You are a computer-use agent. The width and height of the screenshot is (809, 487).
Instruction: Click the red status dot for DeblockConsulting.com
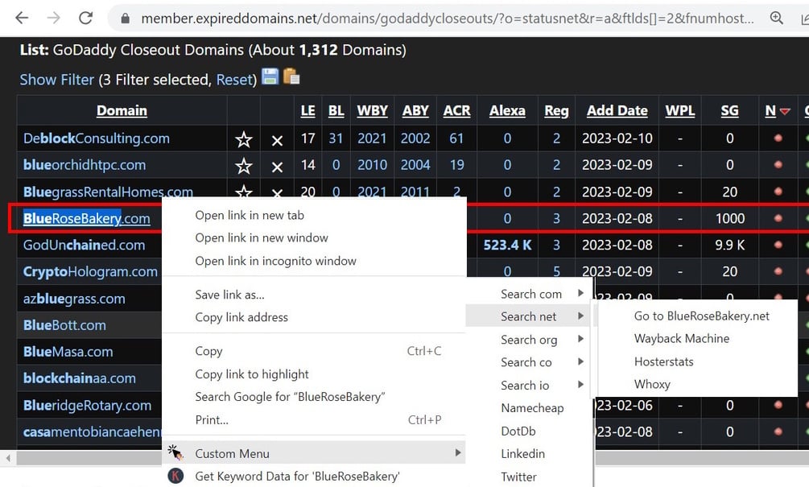pos(778,138)
